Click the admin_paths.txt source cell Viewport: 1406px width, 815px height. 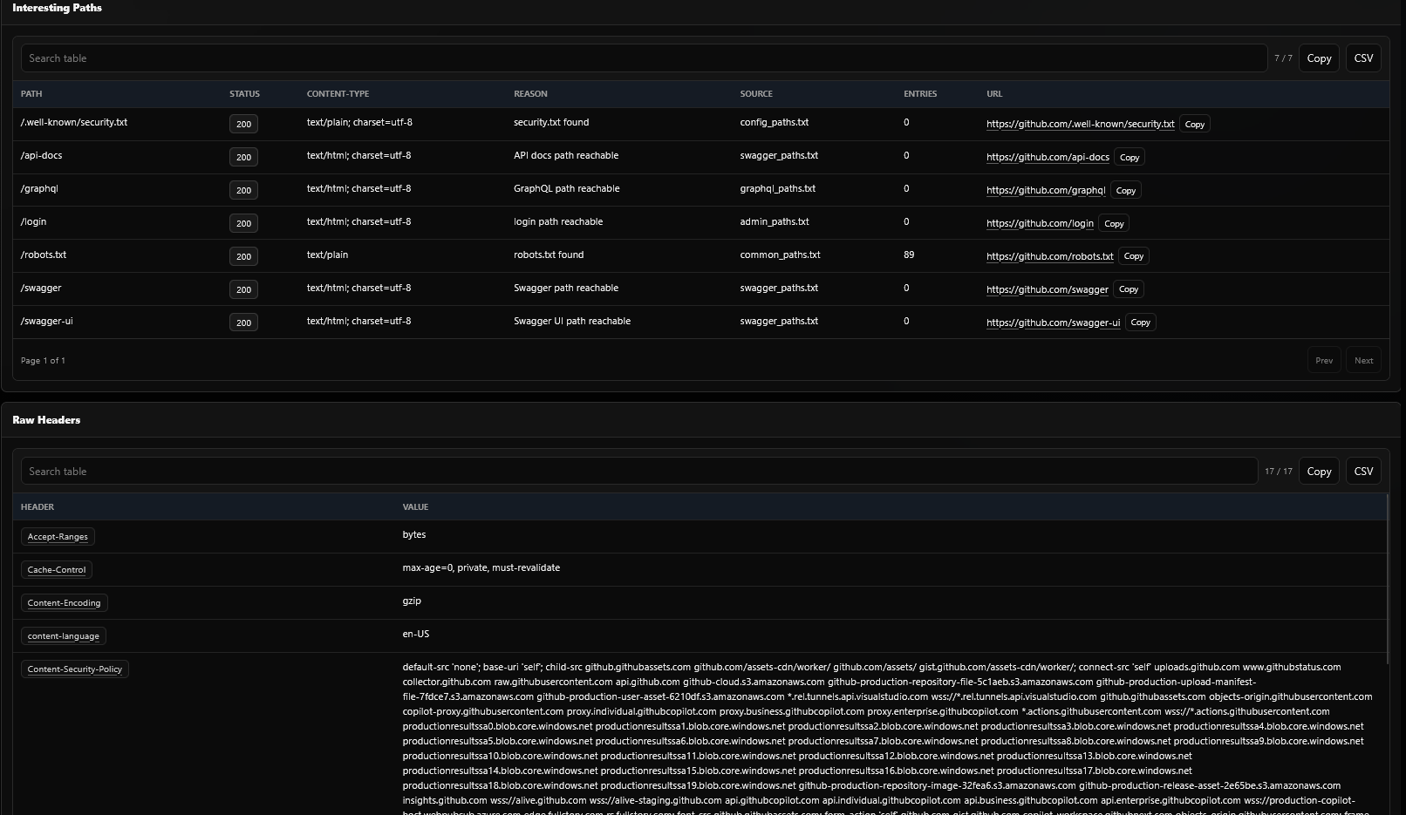tap(775, 222)
